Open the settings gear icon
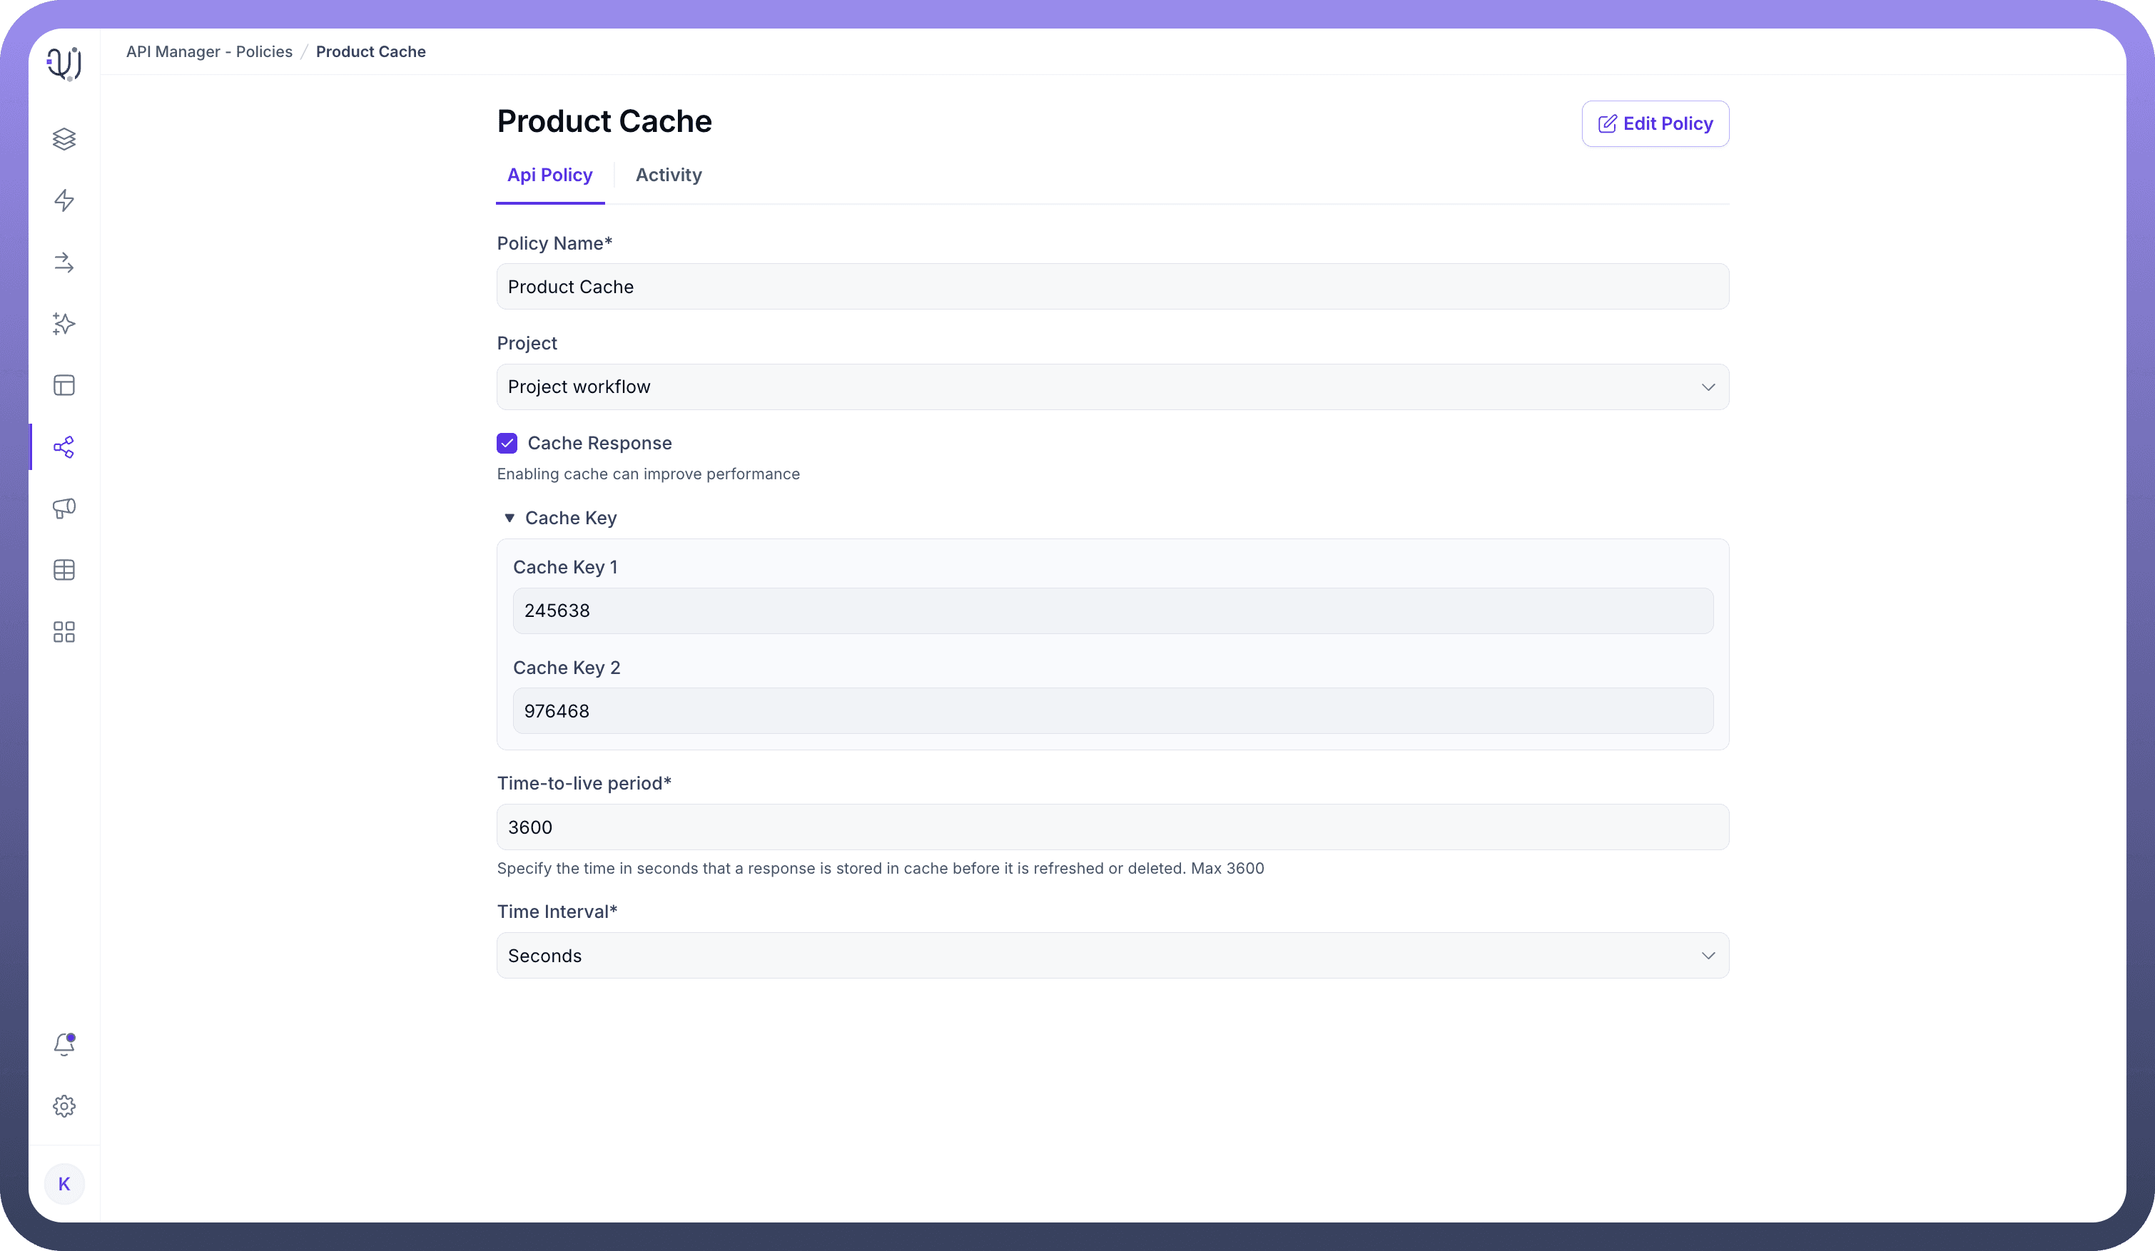Viewport: 2155px width, 1251px height. 64,1106
